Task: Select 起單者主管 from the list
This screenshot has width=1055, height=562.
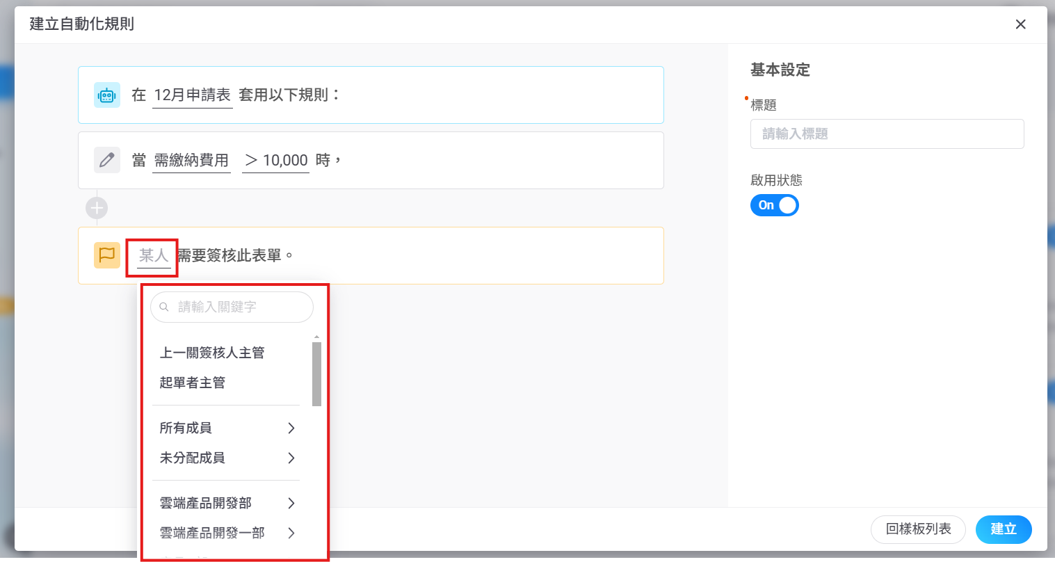Action: point(193,383)
